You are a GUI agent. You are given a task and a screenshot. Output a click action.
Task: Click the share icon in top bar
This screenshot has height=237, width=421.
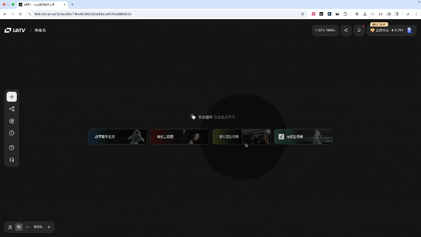[x=346, y=30]
